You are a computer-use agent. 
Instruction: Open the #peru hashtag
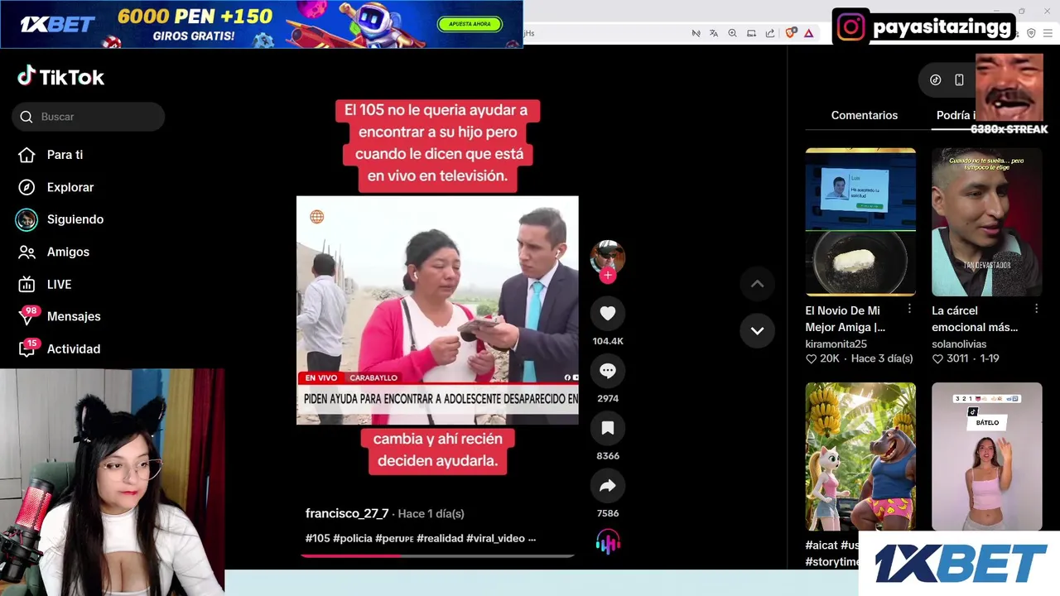394,538
